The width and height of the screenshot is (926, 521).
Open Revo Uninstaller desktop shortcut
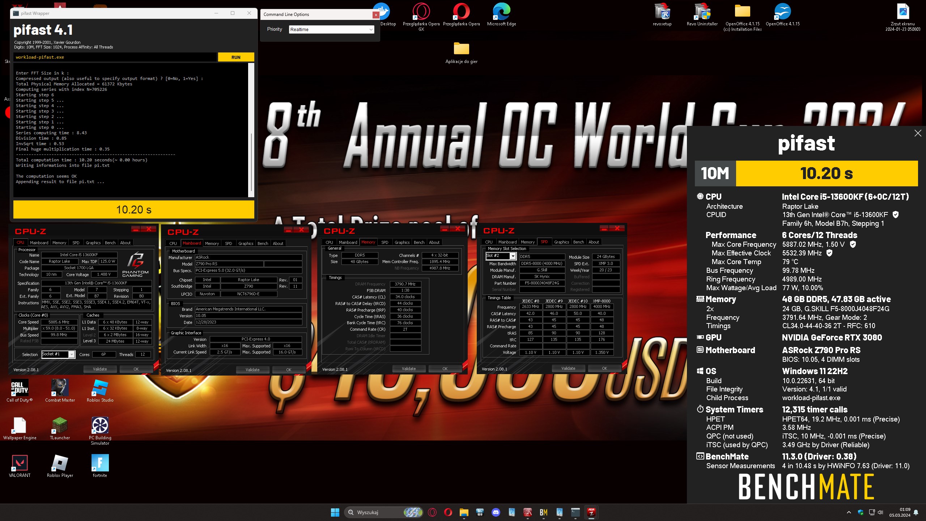tap(702, 14)
